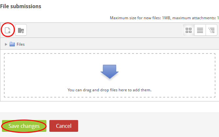Expand the Files folder triangle
Screen dimensions: 219x137
(6, 44)
